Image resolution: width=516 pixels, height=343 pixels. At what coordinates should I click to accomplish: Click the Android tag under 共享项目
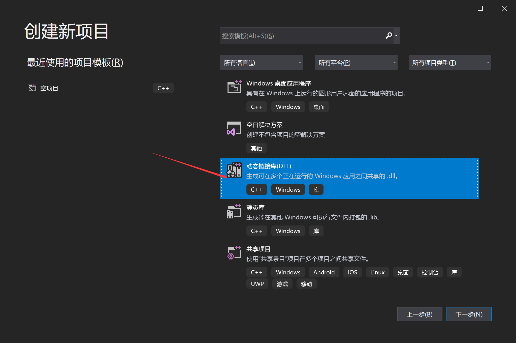(x=324, y=272)
